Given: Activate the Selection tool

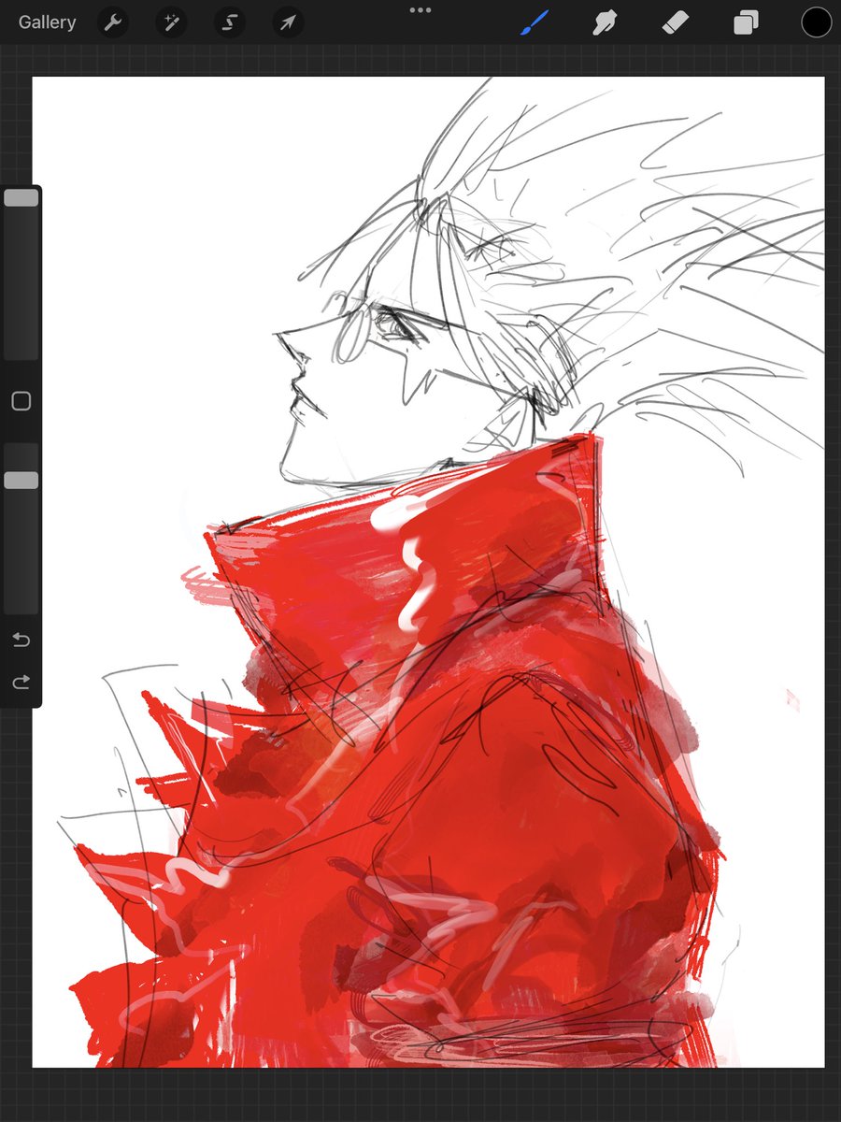Looking at the screenshot, I should (x=229, y=22).
